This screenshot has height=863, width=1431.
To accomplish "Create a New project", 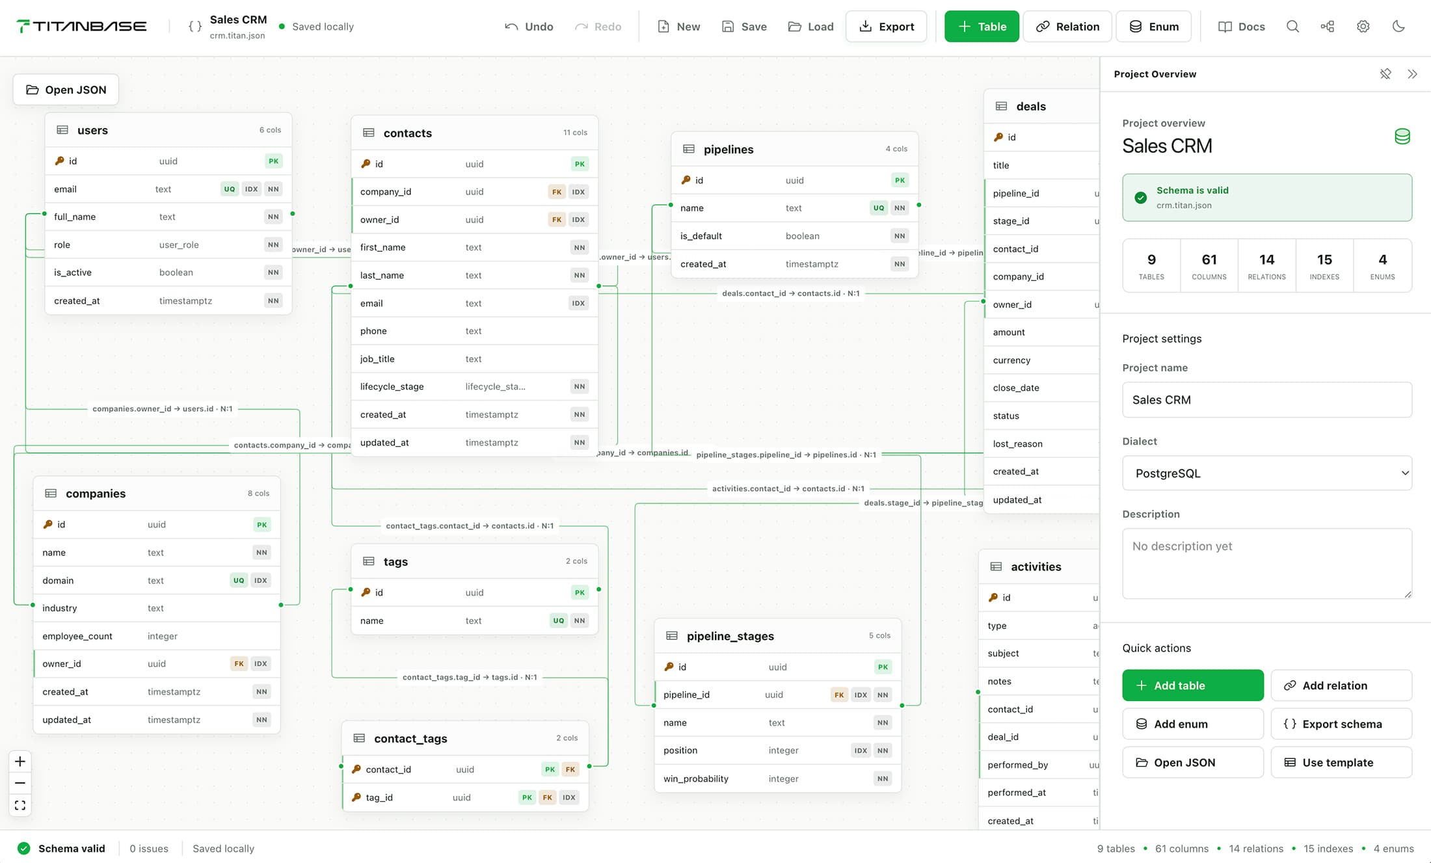I will tap(679, 27).
